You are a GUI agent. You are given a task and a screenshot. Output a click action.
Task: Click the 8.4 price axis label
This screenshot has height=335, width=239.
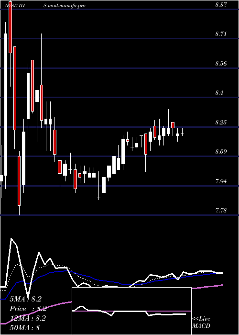coord(219,93)
